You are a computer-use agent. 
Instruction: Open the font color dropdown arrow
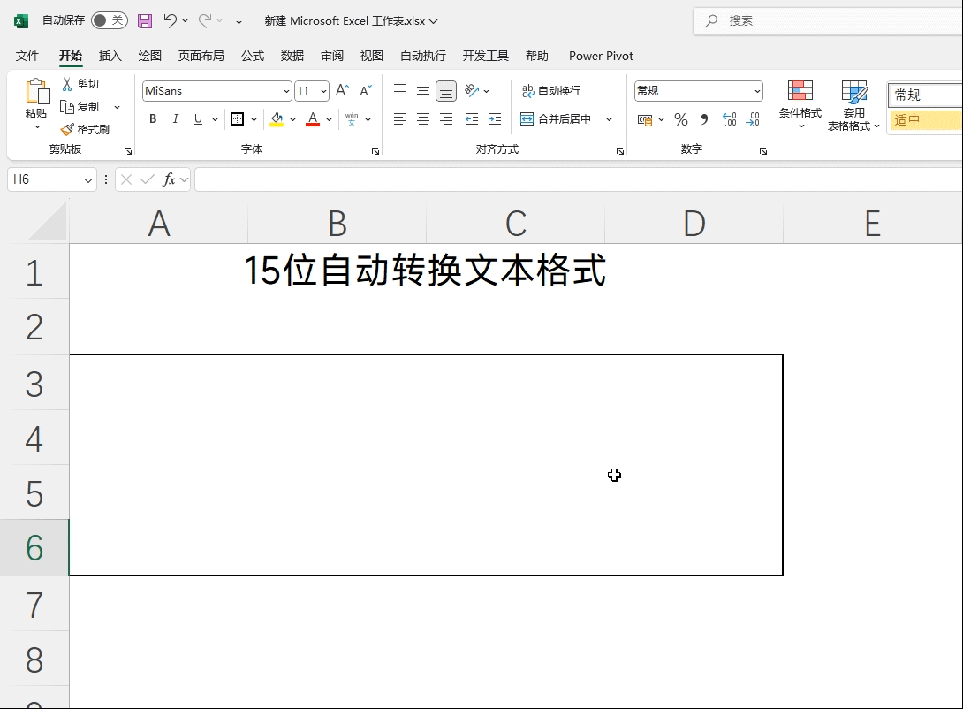pos(330,119)
